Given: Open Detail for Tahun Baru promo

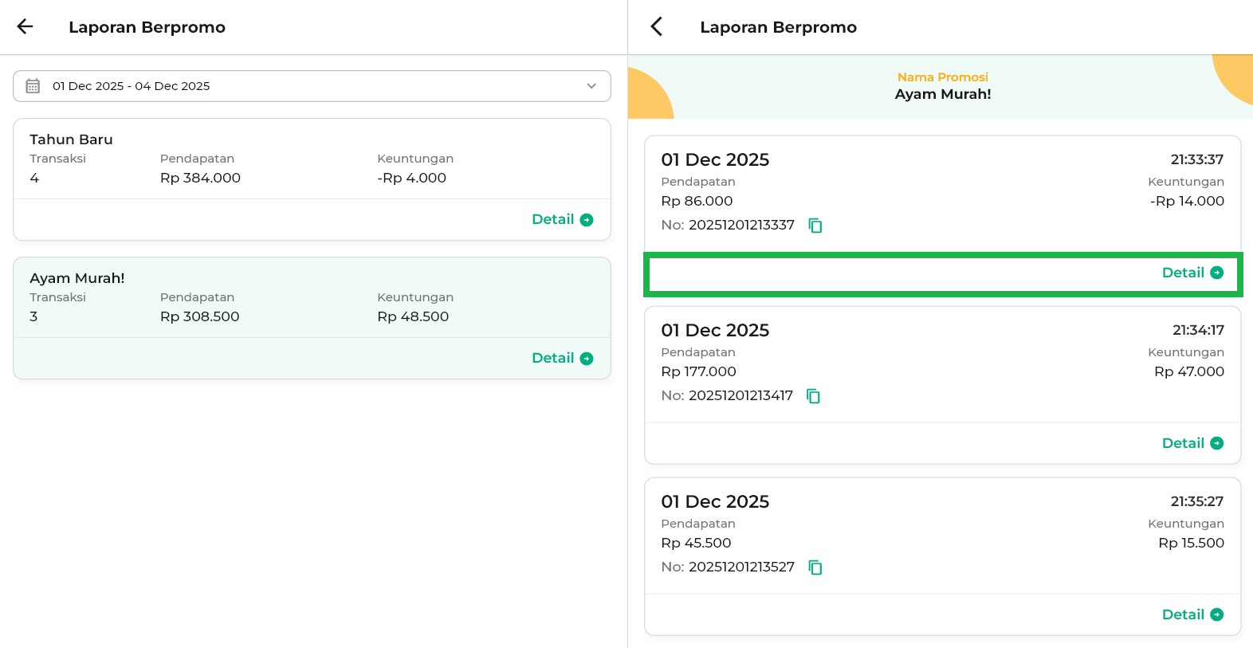Looking at the screenshot, I should click(562, 220).
